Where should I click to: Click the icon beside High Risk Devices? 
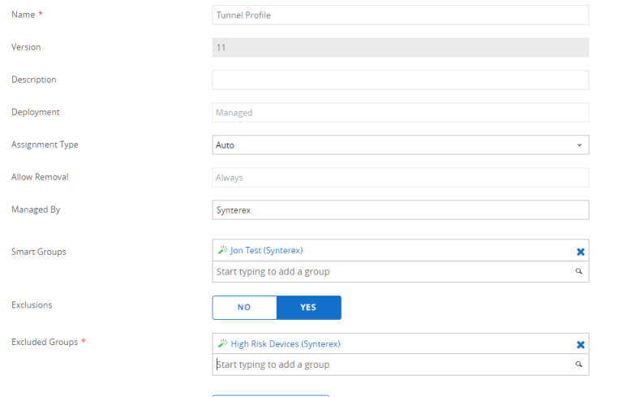(x=222, y=344)
